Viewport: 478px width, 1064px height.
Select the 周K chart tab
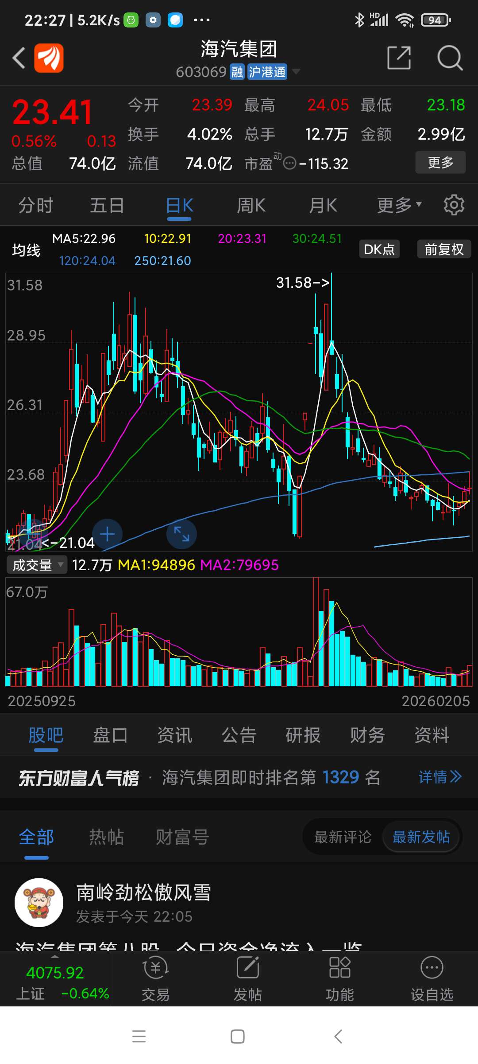tap(251, 205)
